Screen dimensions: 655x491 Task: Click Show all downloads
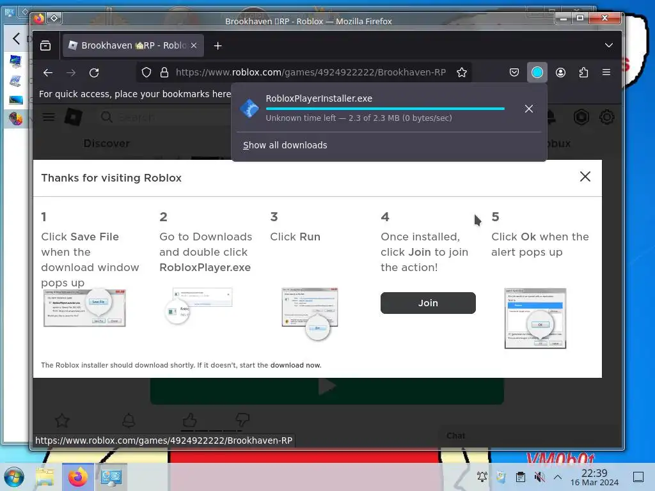(x=285, y=145)
